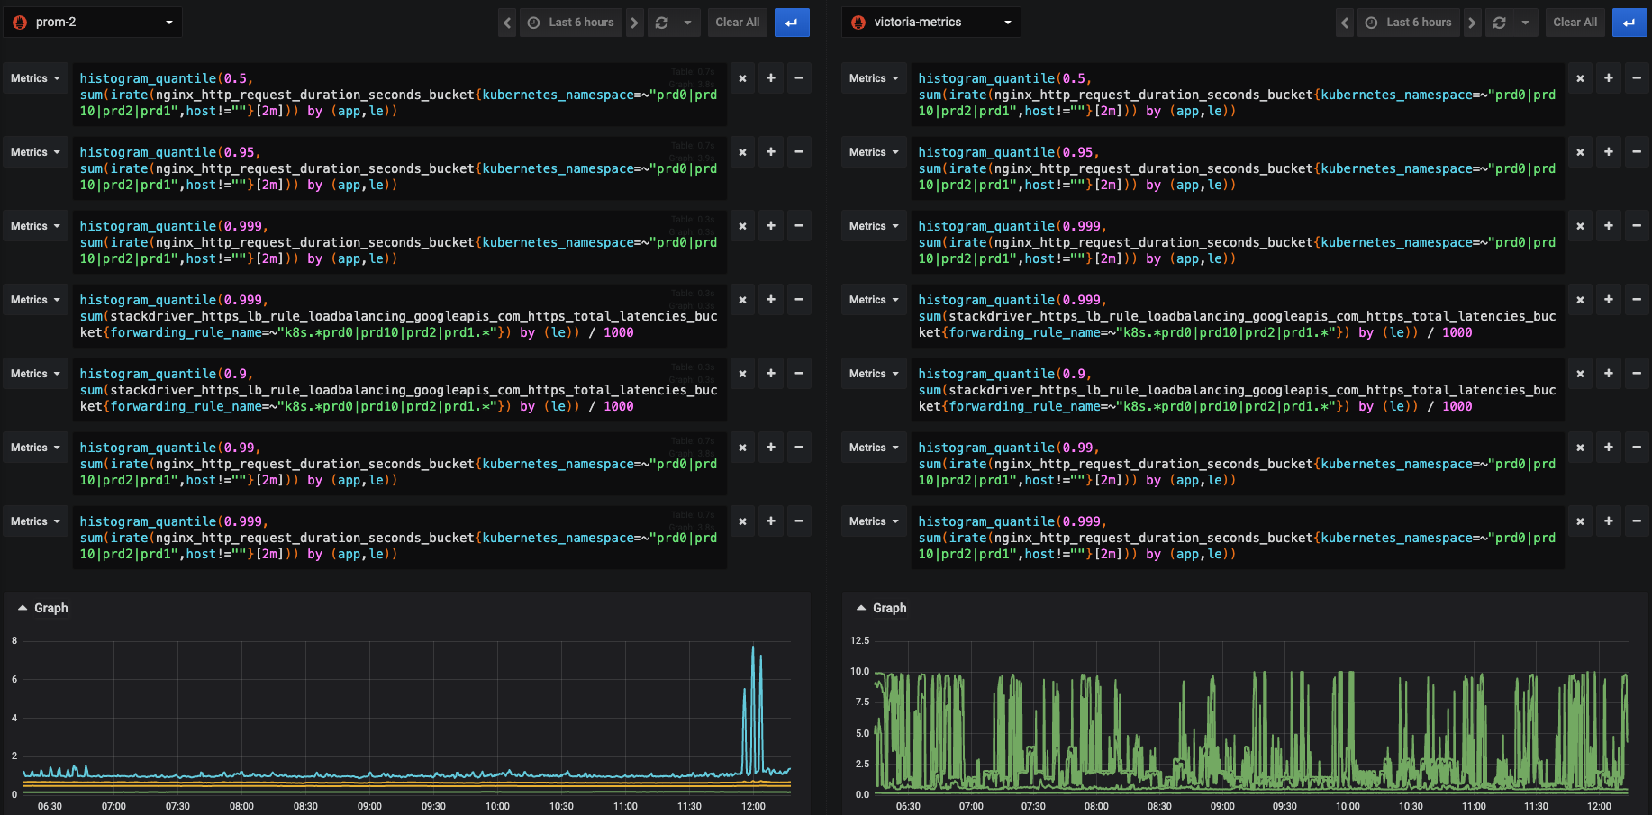Add a query after prom-2 0.99 quantile row
The width and height of the screenshot is (1652, 815).
click(771, 448)
